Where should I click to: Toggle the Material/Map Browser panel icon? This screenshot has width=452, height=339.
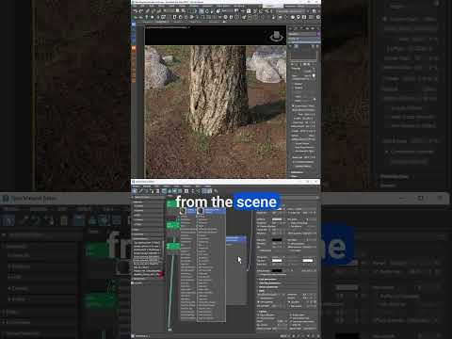pos(203,191)
